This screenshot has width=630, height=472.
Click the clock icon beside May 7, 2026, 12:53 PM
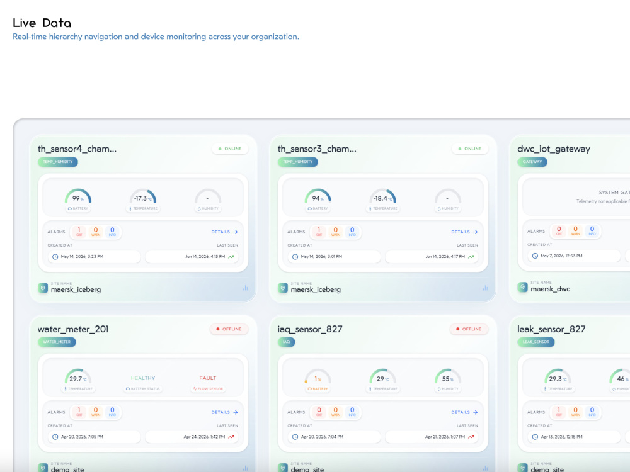point(535,256)
